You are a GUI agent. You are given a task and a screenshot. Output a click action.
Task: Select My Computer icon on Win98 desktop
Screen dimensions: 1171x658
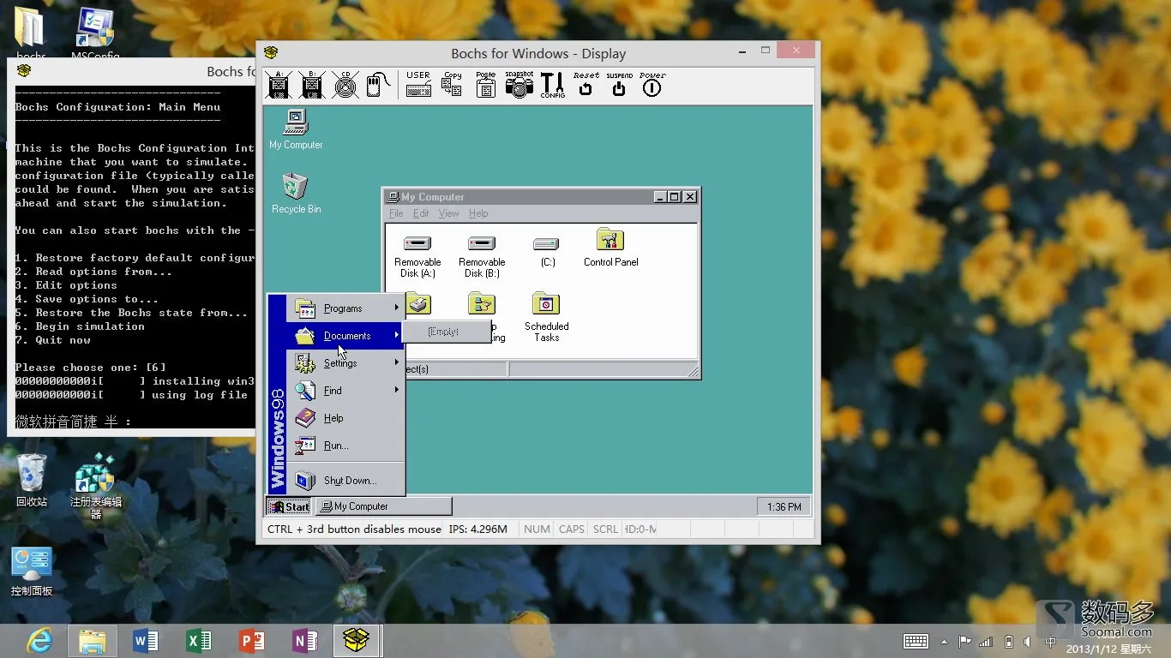coord(296,129)
